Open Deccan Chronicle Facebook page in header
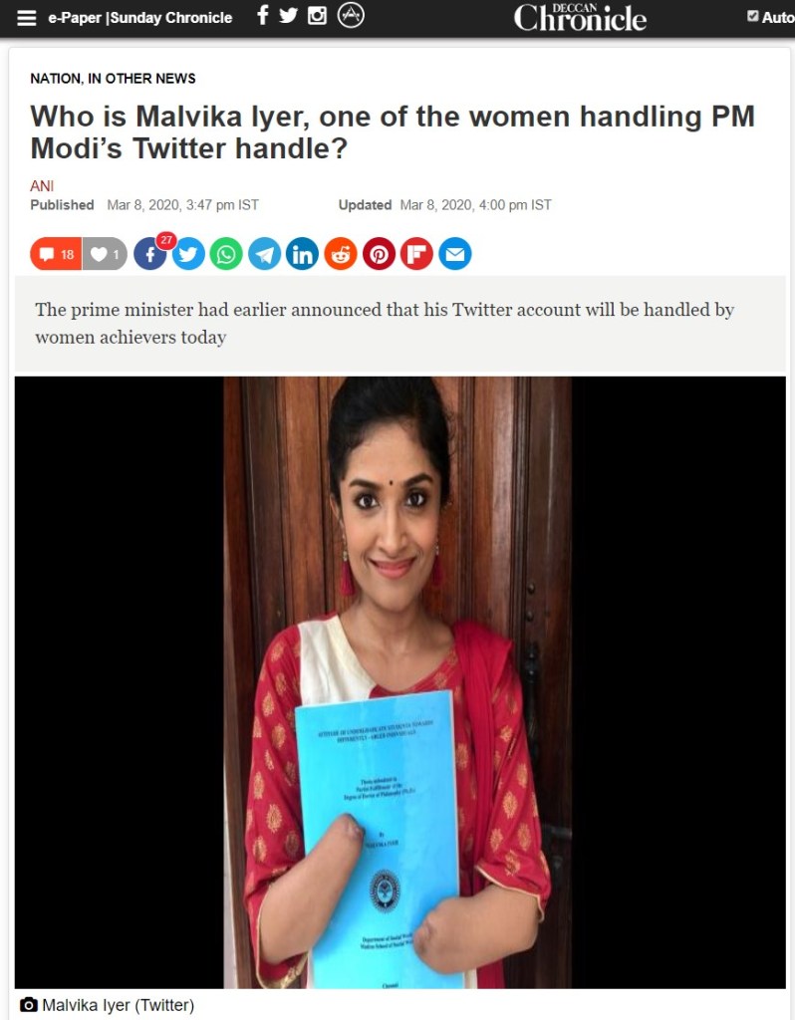The image size is (795, 1020). click(x=263, y=15)
